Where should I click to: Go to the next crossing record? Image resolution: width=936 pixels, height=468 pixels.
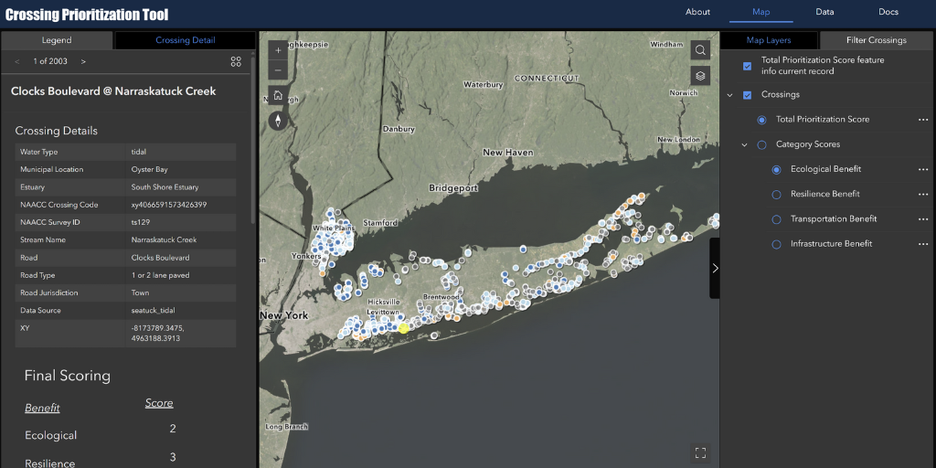pos(83,61)
